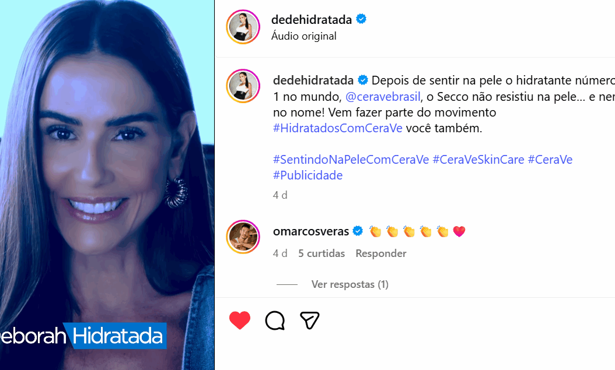The height and width of the screenshot is (370, 615).
Task: View 5 curtidas on the comment
Action: 322,253
